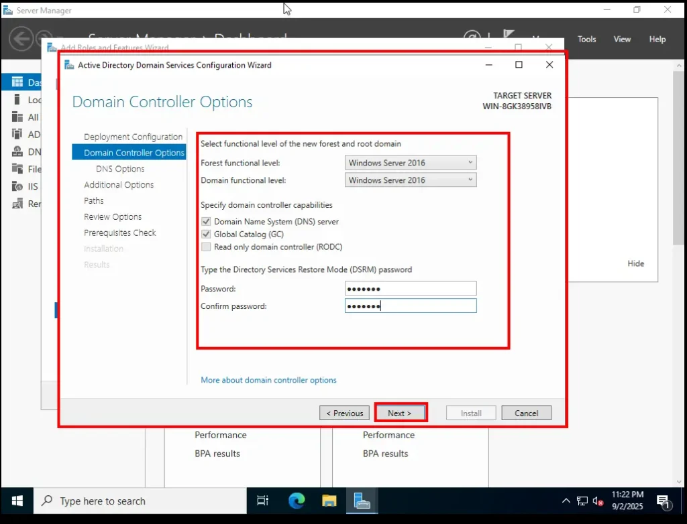687x524 pixels.
Task: Toggle Read only domain controller (RODC) checkbox
Action: point(206,247)
